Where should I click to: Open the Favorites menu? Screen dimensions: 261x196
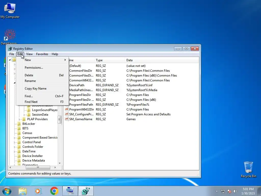(42, 54)
